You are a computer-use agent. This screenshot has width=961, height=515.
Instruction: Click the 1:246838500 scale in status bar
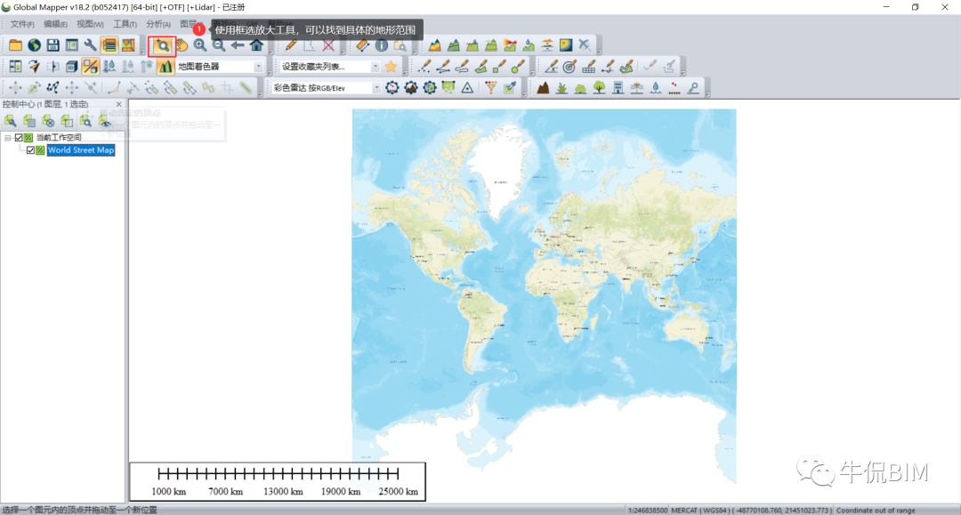tap(647, 510)
